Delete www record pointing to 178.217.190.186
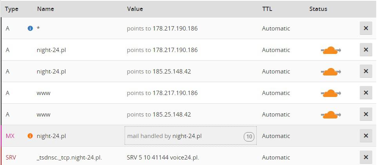This screenshot has width=377, height=165. [x=366, y=93]
